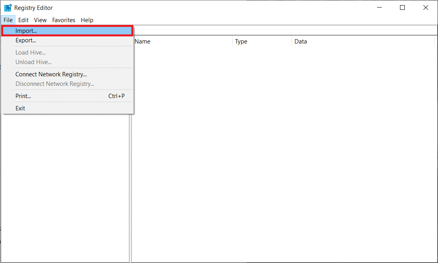Click the address bar above the values pane
This screenshot has width=438, height=263.
point(285,30)
